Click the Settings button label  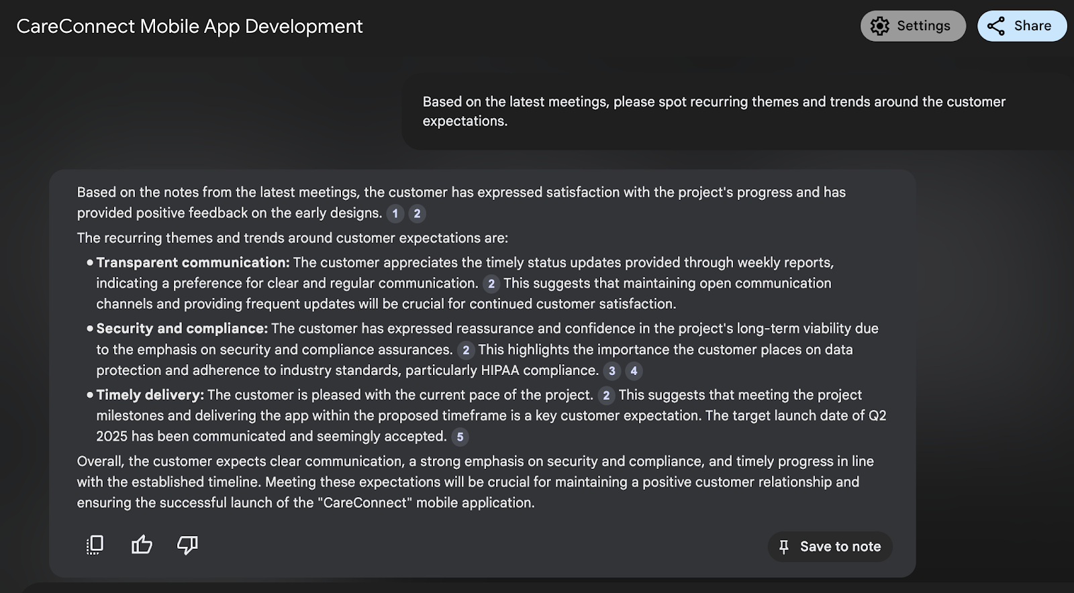pos(924,26)
